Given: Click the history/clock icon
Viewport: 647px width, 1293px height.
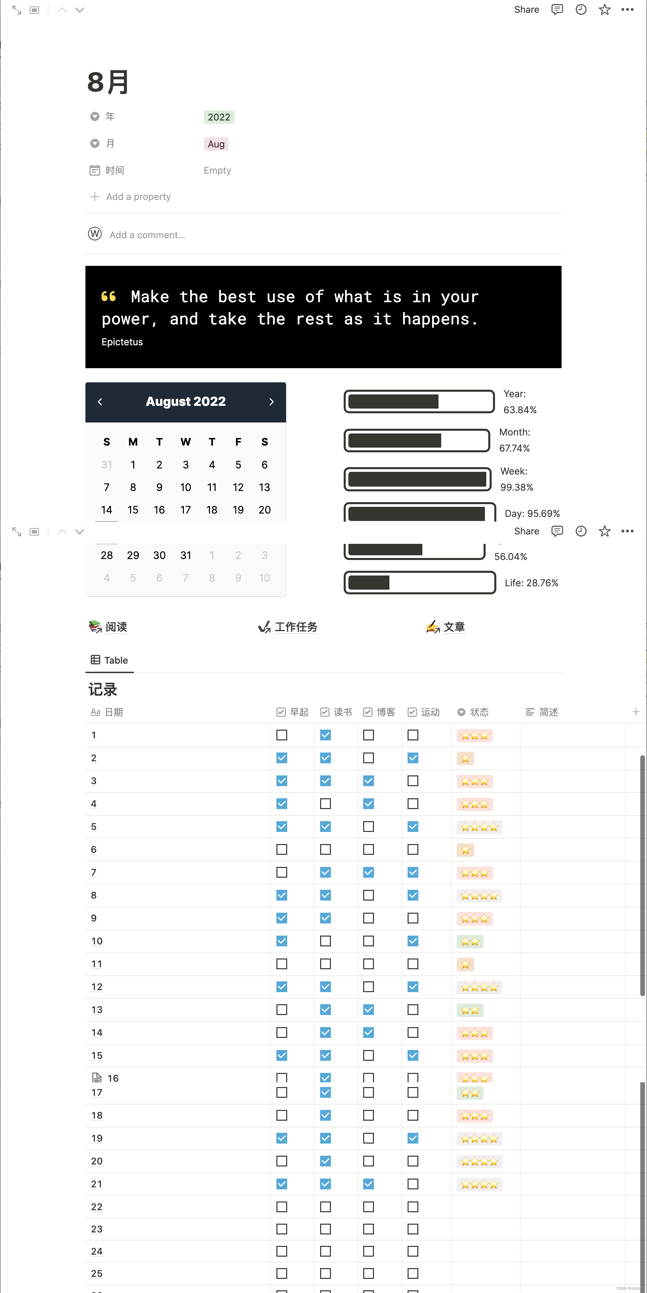Looking at the screenshot, I should (x=580, y=10).
